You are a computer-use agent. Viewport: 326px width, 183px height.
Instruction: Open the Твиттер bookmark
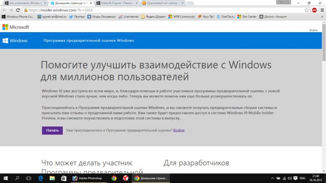(x=77, y=17)
